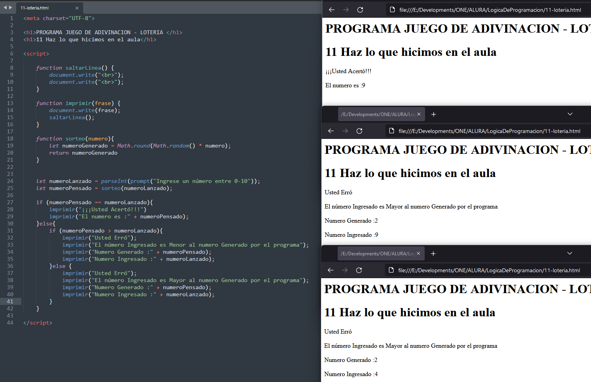Click the if (numeroPensado > numeroLanzado) line
The width and height of the screenshot is (591, 382).
pyautogui.click(x=106, y=231)
